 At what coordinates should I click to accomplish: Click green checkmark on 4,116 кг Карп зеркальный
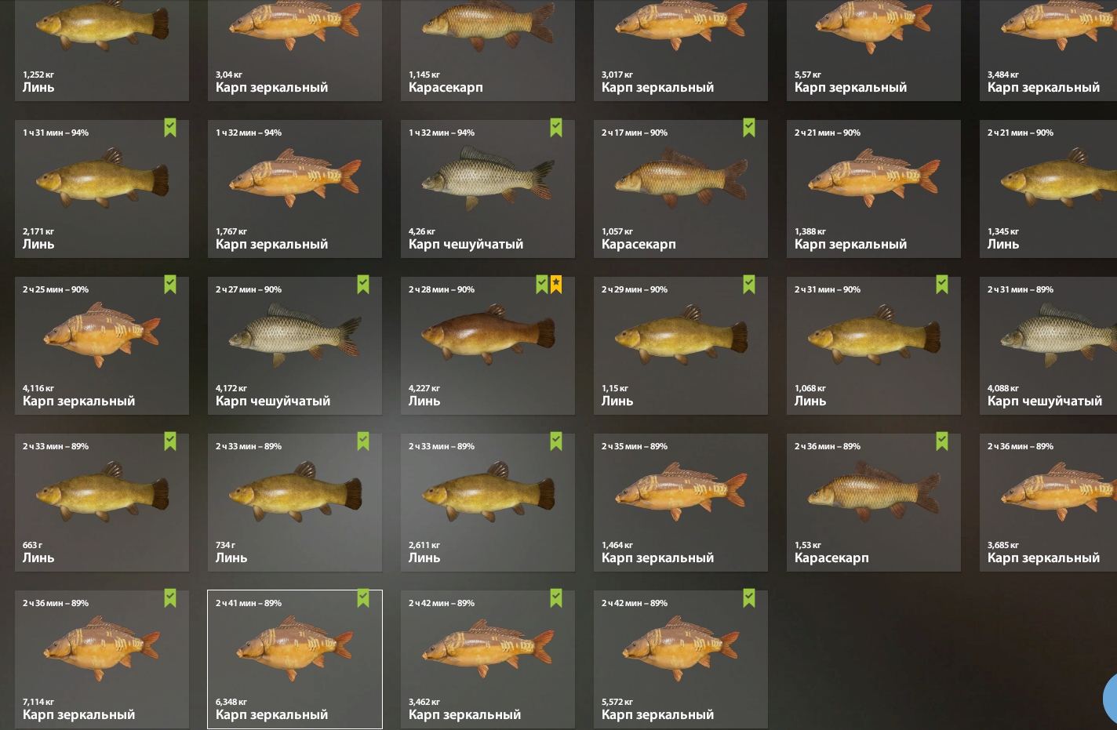(170, 285)
